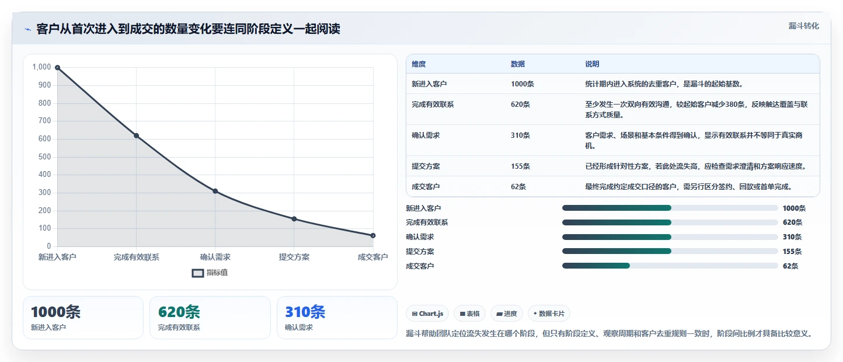Click the 漏斗转化 label

click(804, 26)
